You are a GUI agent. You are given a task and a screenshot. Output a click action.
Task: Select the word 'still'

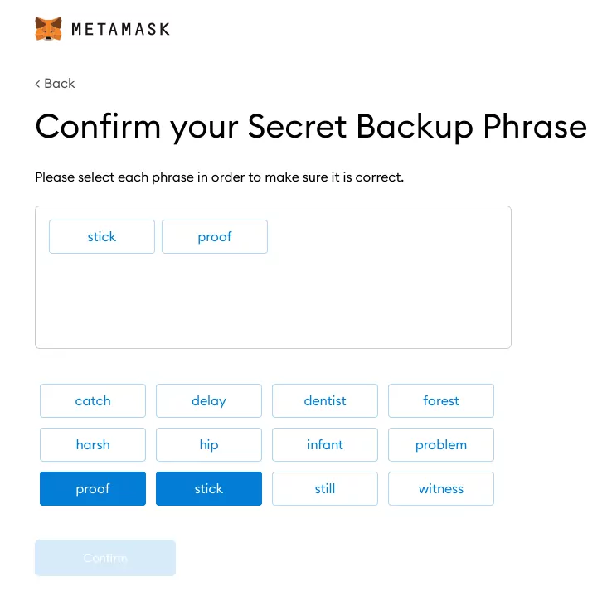325,489
